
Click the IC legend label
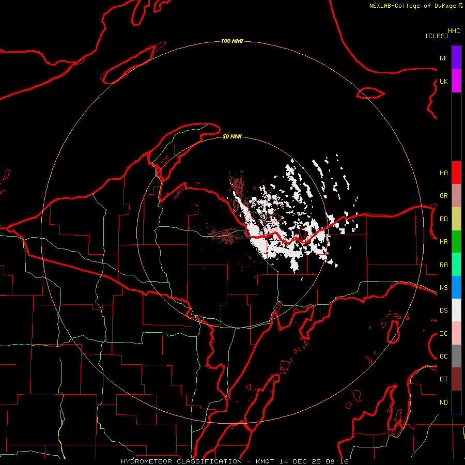(x=443, y=334)
